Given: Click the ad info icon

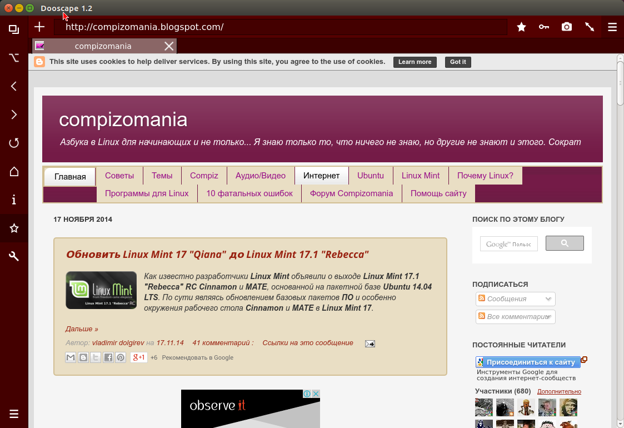Looking at the screenshot, I should click(307, 394).
